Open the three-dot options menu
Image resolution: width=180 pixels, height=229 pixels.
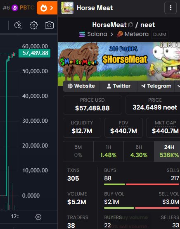pyautogui.click(x=171, y=8)
